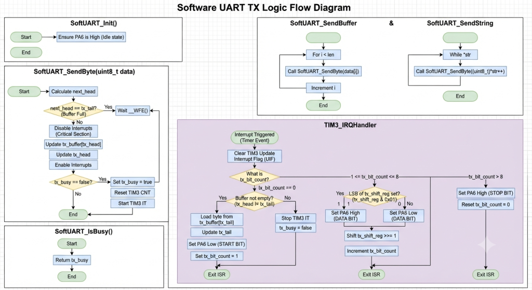Click the 'While *str' box
Image resolution: width=532 pixels, height=290 pixels.
click(460, 54)
